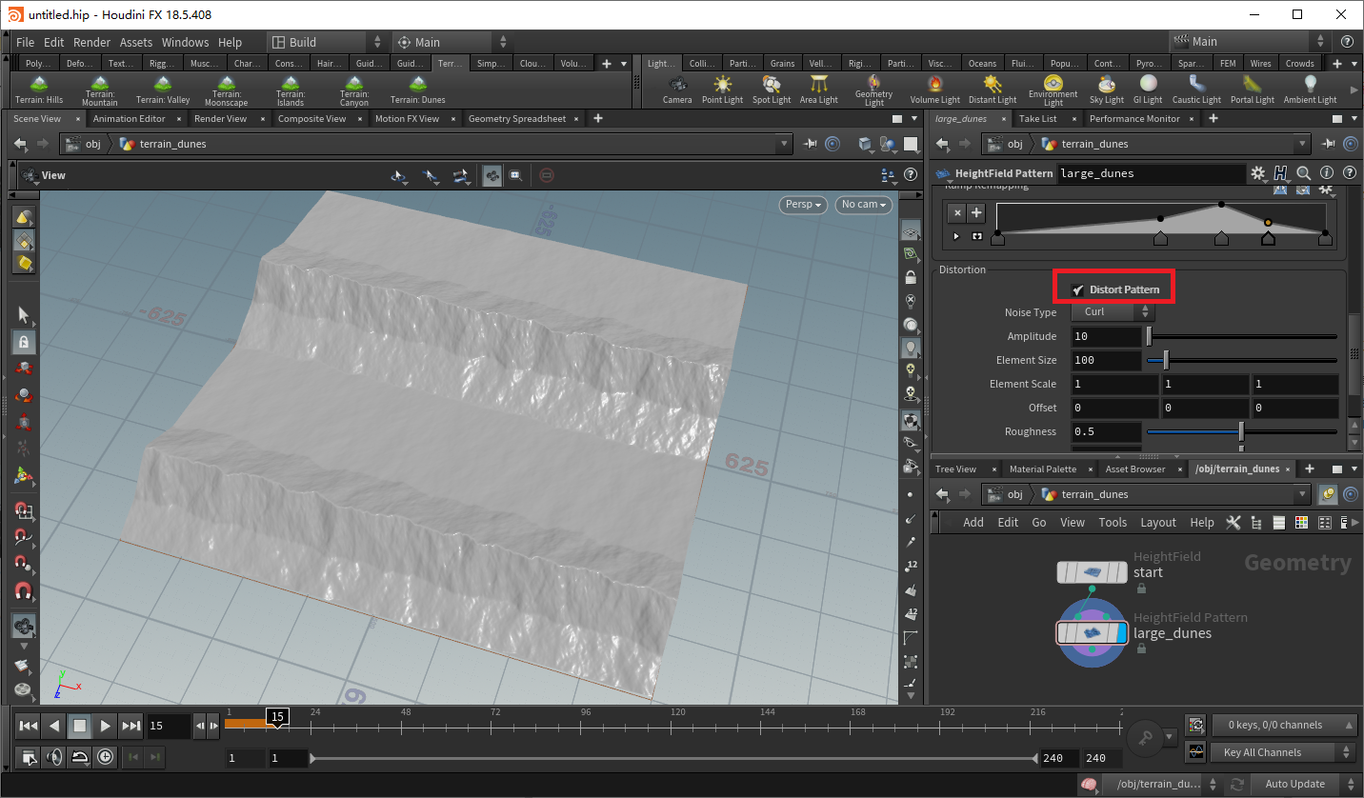1364x798 pixels.
Task: Select the Terrain: Mountain shelf tool
Action: (100, 90)
